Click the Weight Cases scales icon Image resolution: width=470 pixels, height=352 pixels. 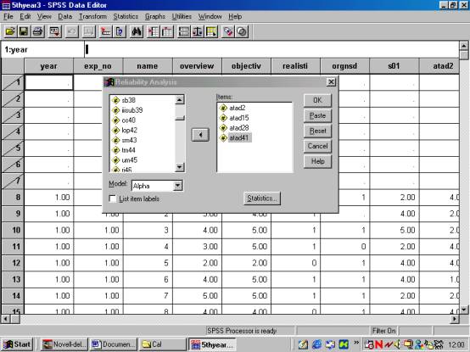[198, 31]
